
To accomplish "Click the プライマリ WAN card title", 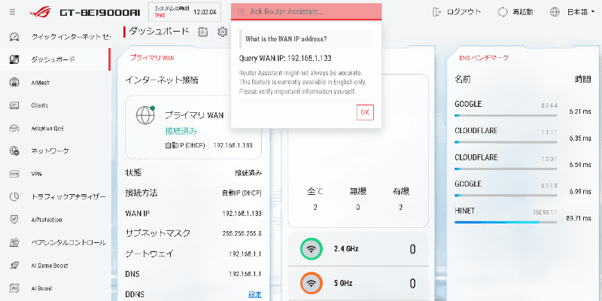I will [152, 58].
